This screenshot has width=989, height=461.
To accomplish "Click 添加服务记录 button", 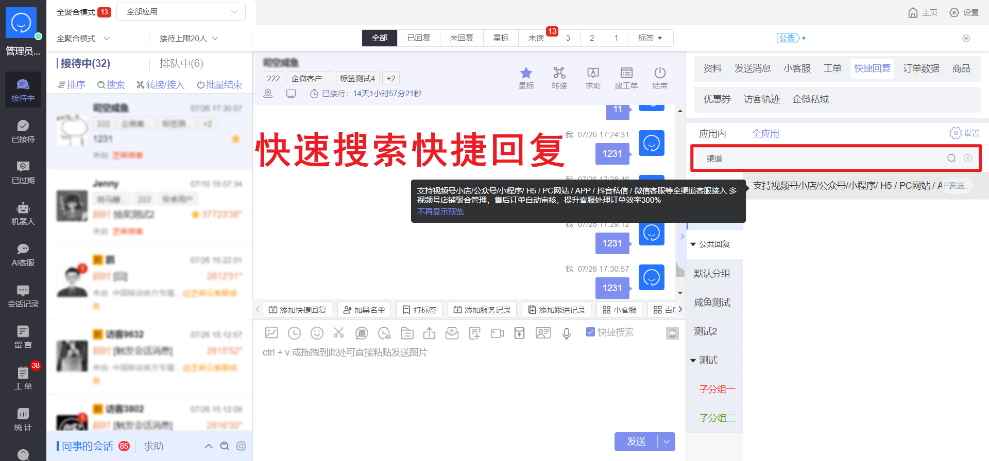I will point(482,310).
